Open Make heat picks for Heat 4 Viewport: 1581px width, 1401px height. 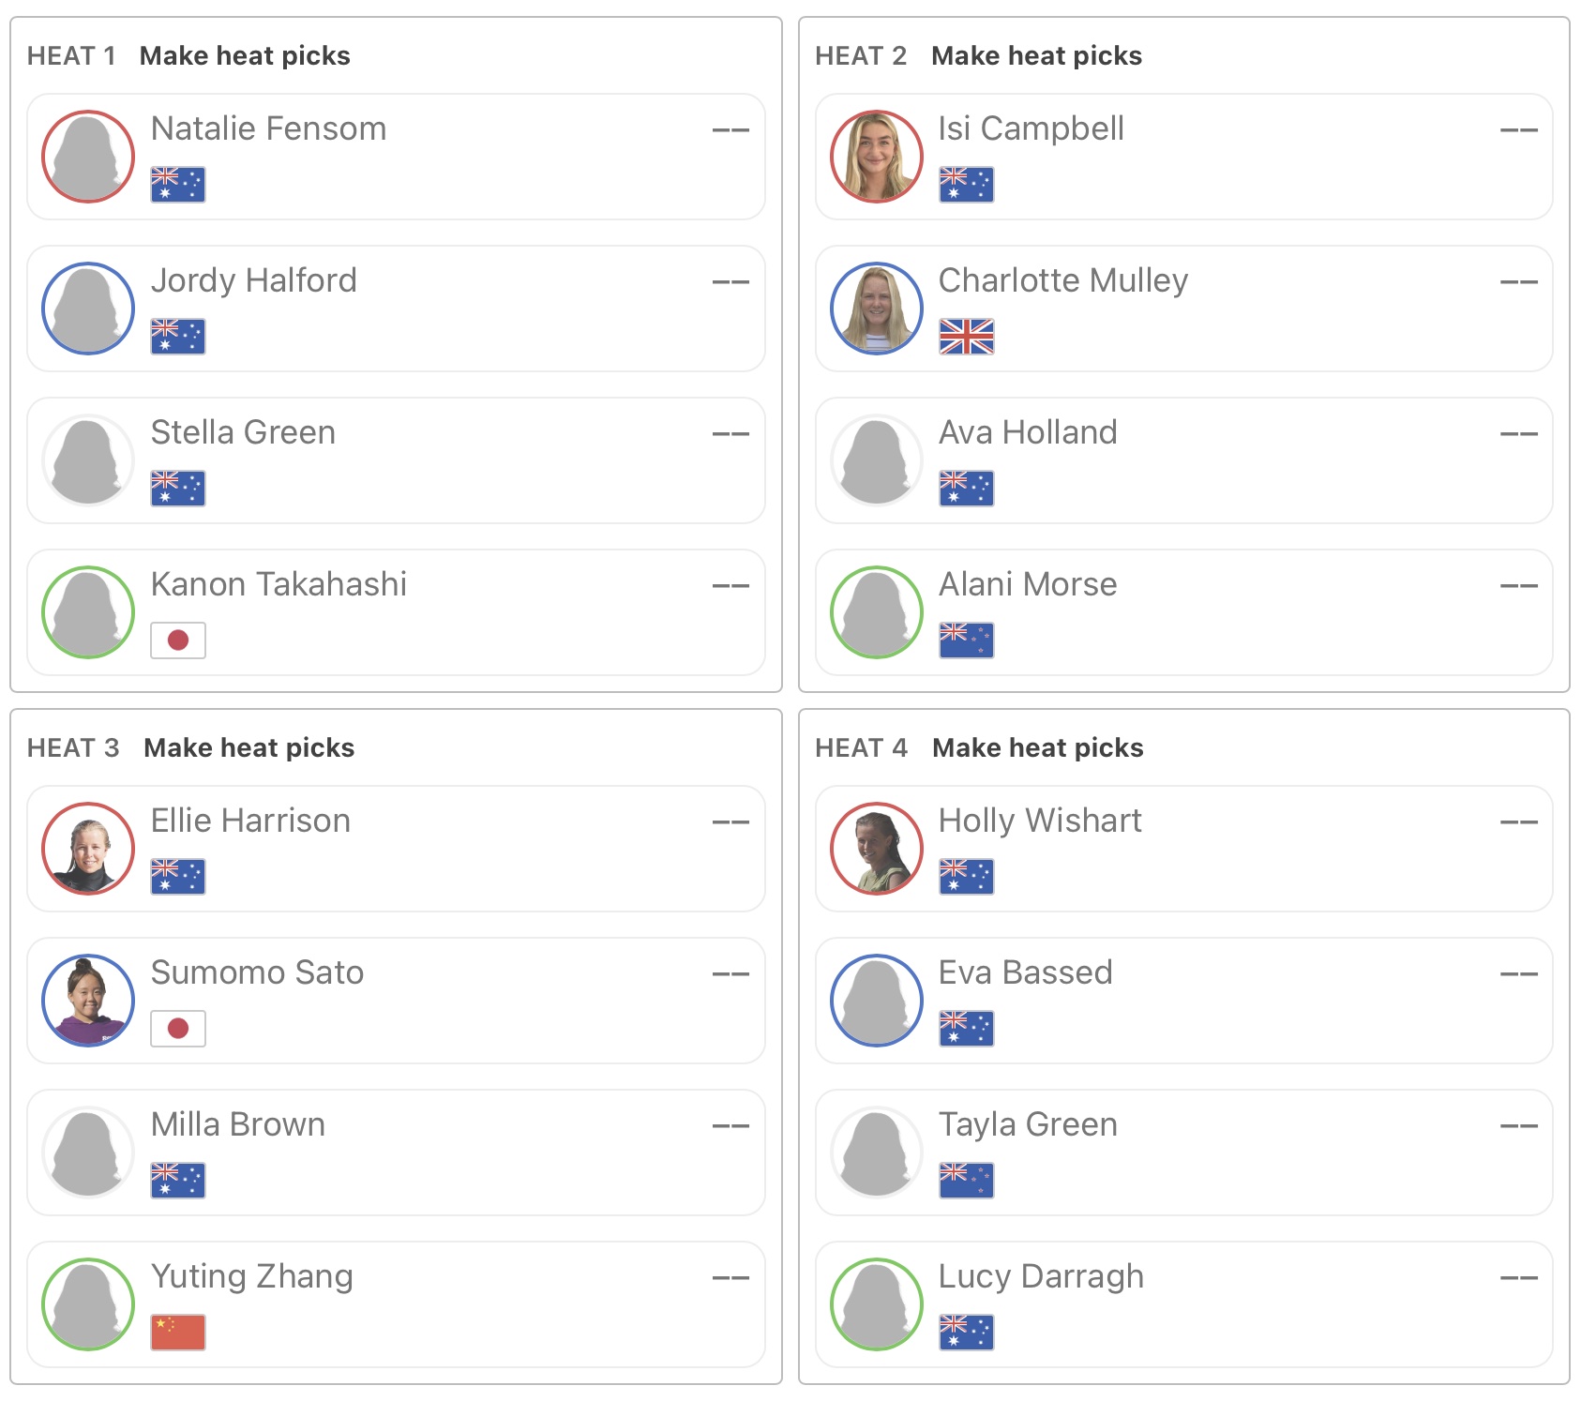pyautogui.click(x=1037, y=748)
